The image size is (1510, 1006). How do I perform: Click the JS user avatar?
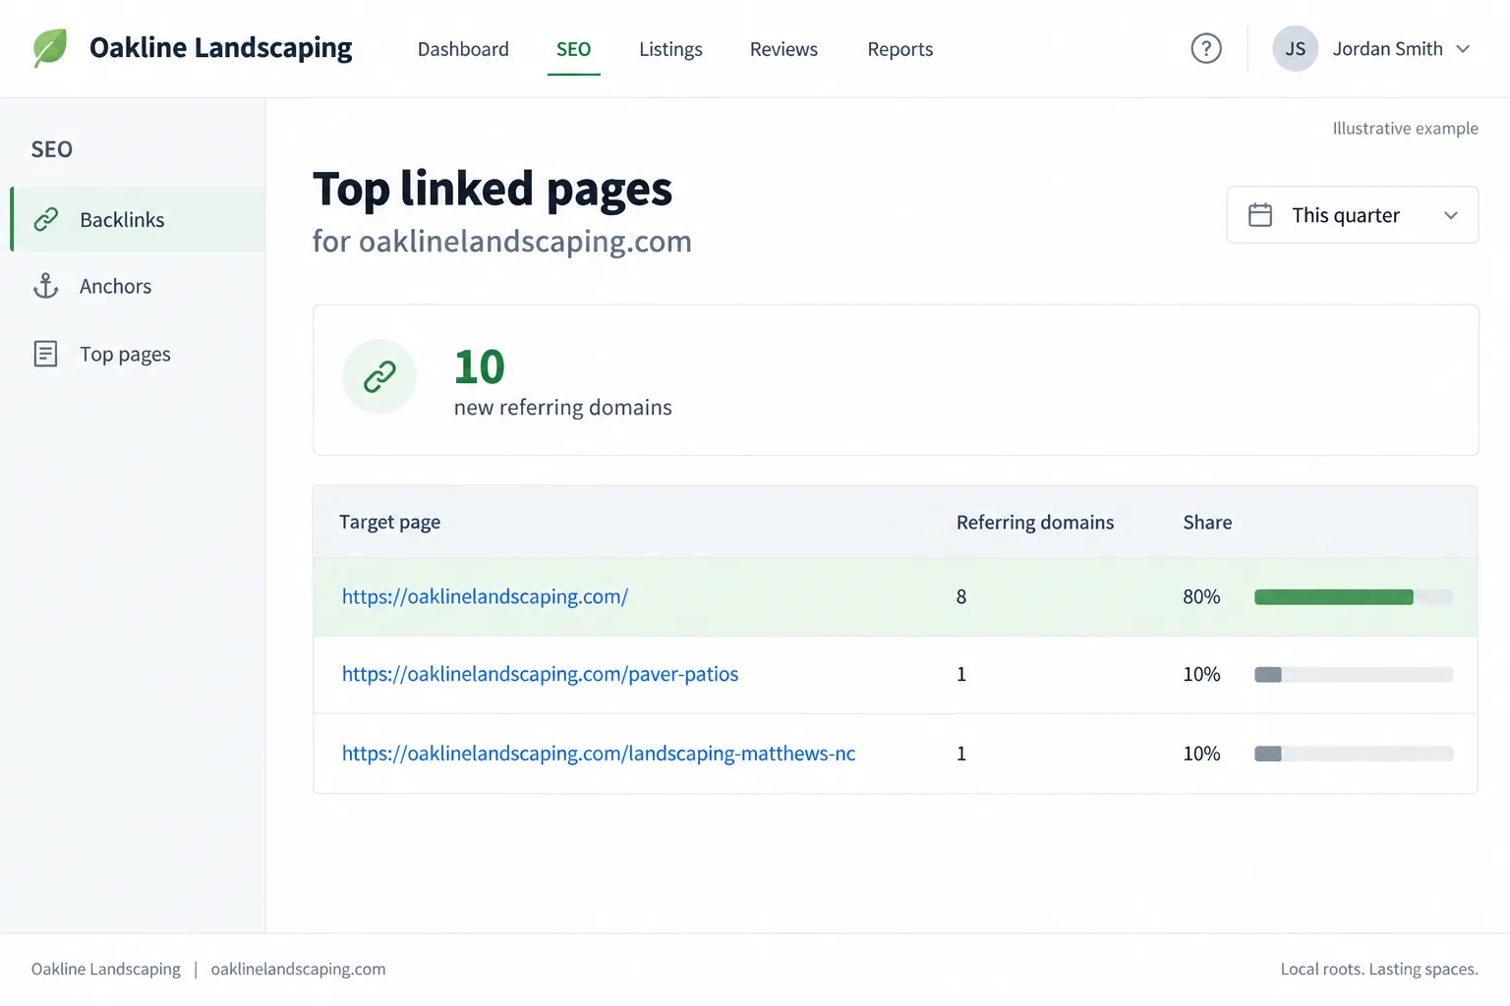point(1295,48)
